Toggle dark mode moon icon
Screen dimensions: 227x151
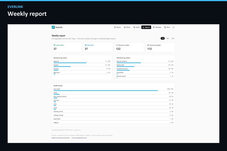(x=173, y=27)
